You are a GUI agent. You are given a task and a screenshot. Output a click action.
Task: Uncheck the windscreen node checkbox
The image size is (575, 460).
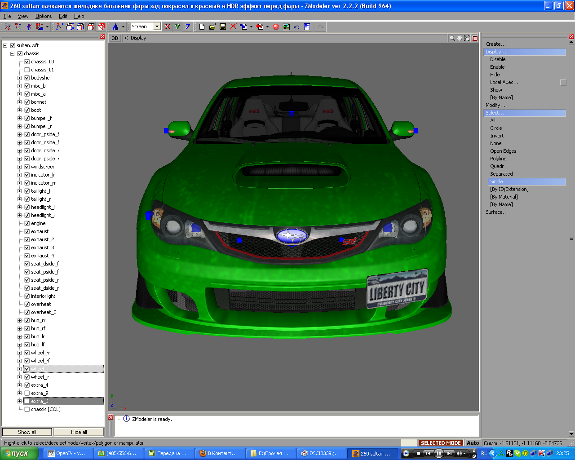click(x=27, y=167)
